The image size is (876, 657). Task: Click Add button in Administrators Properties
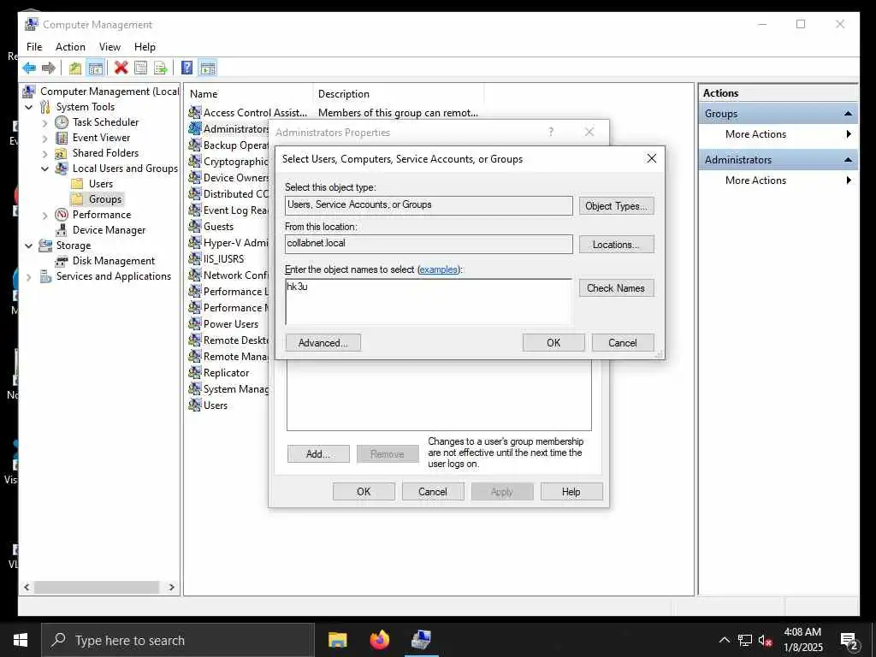pyautogui.click(x=318, y=454)
